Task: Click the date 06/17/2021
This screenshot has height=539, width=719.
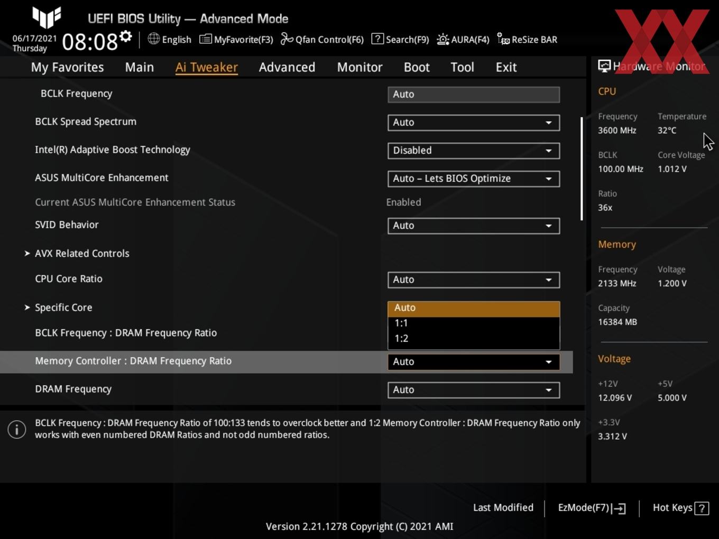Action: click(x=34, y=39)
